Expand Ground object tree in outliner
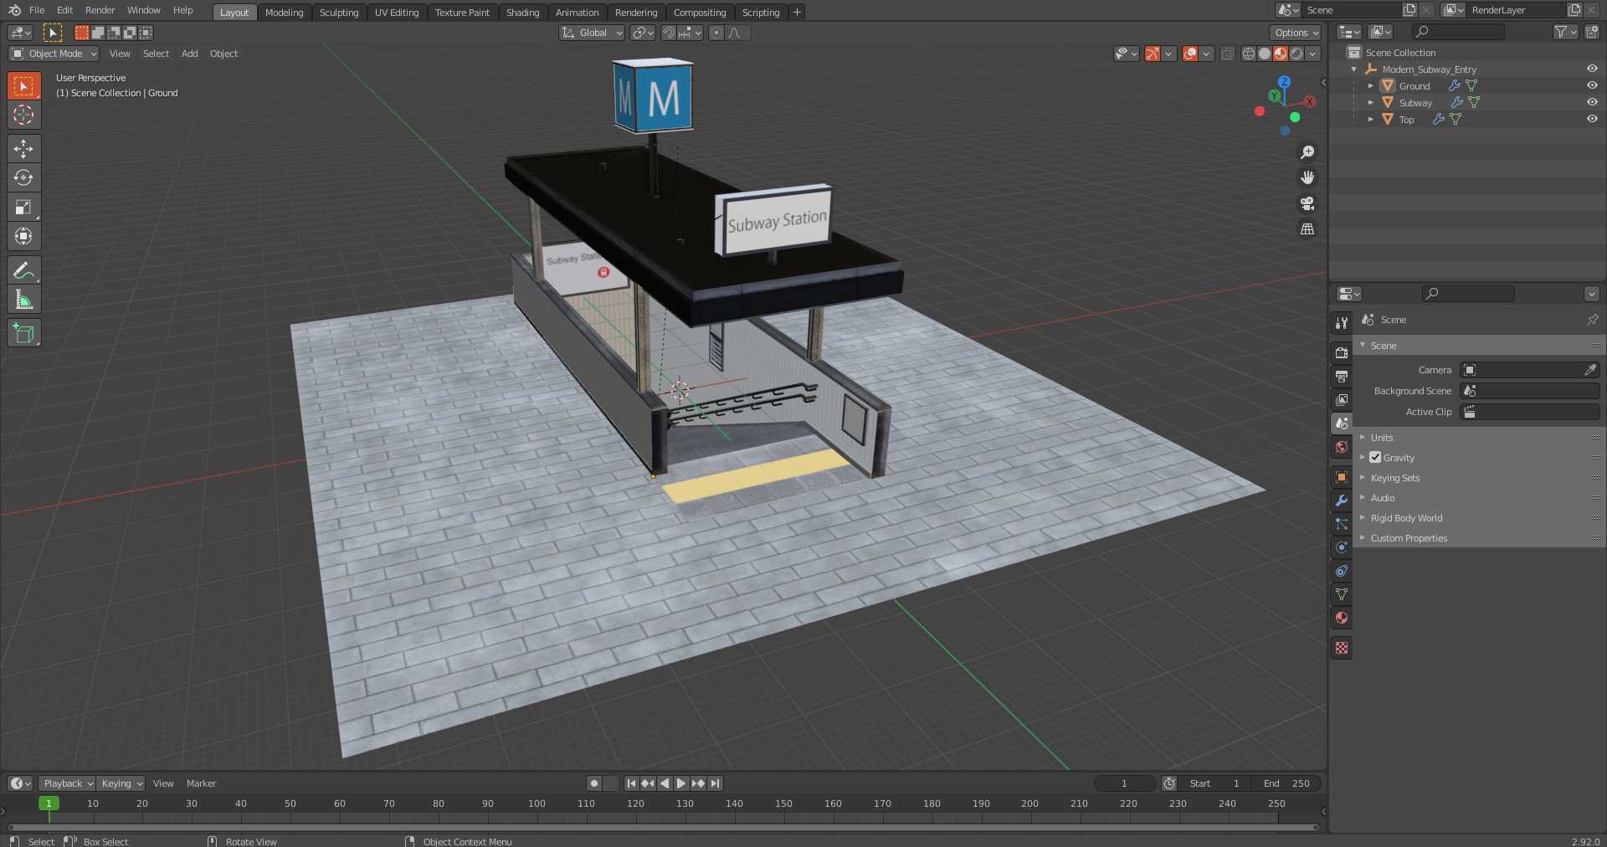 tap(1370, 85)
